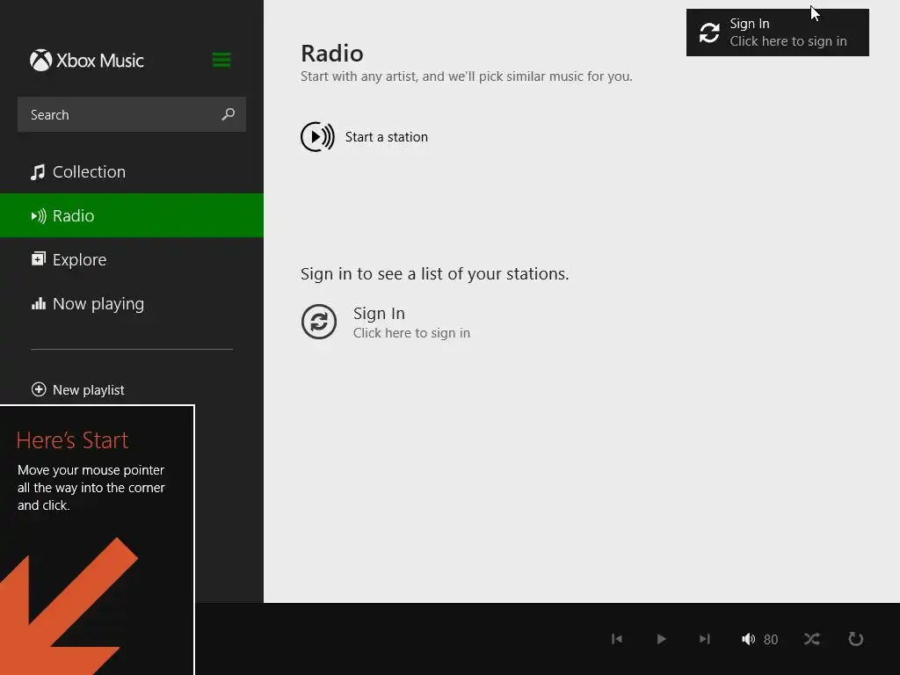Go to the Explore section
This screenshot has width=900, height=675.
(x=132, y=259)
